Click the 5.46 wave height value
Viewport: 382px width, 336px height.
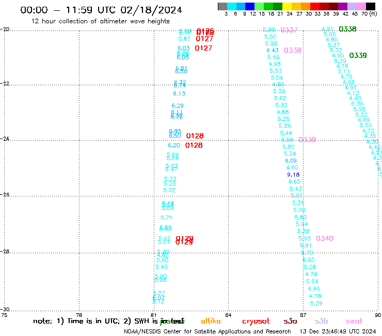click(162, 267)
